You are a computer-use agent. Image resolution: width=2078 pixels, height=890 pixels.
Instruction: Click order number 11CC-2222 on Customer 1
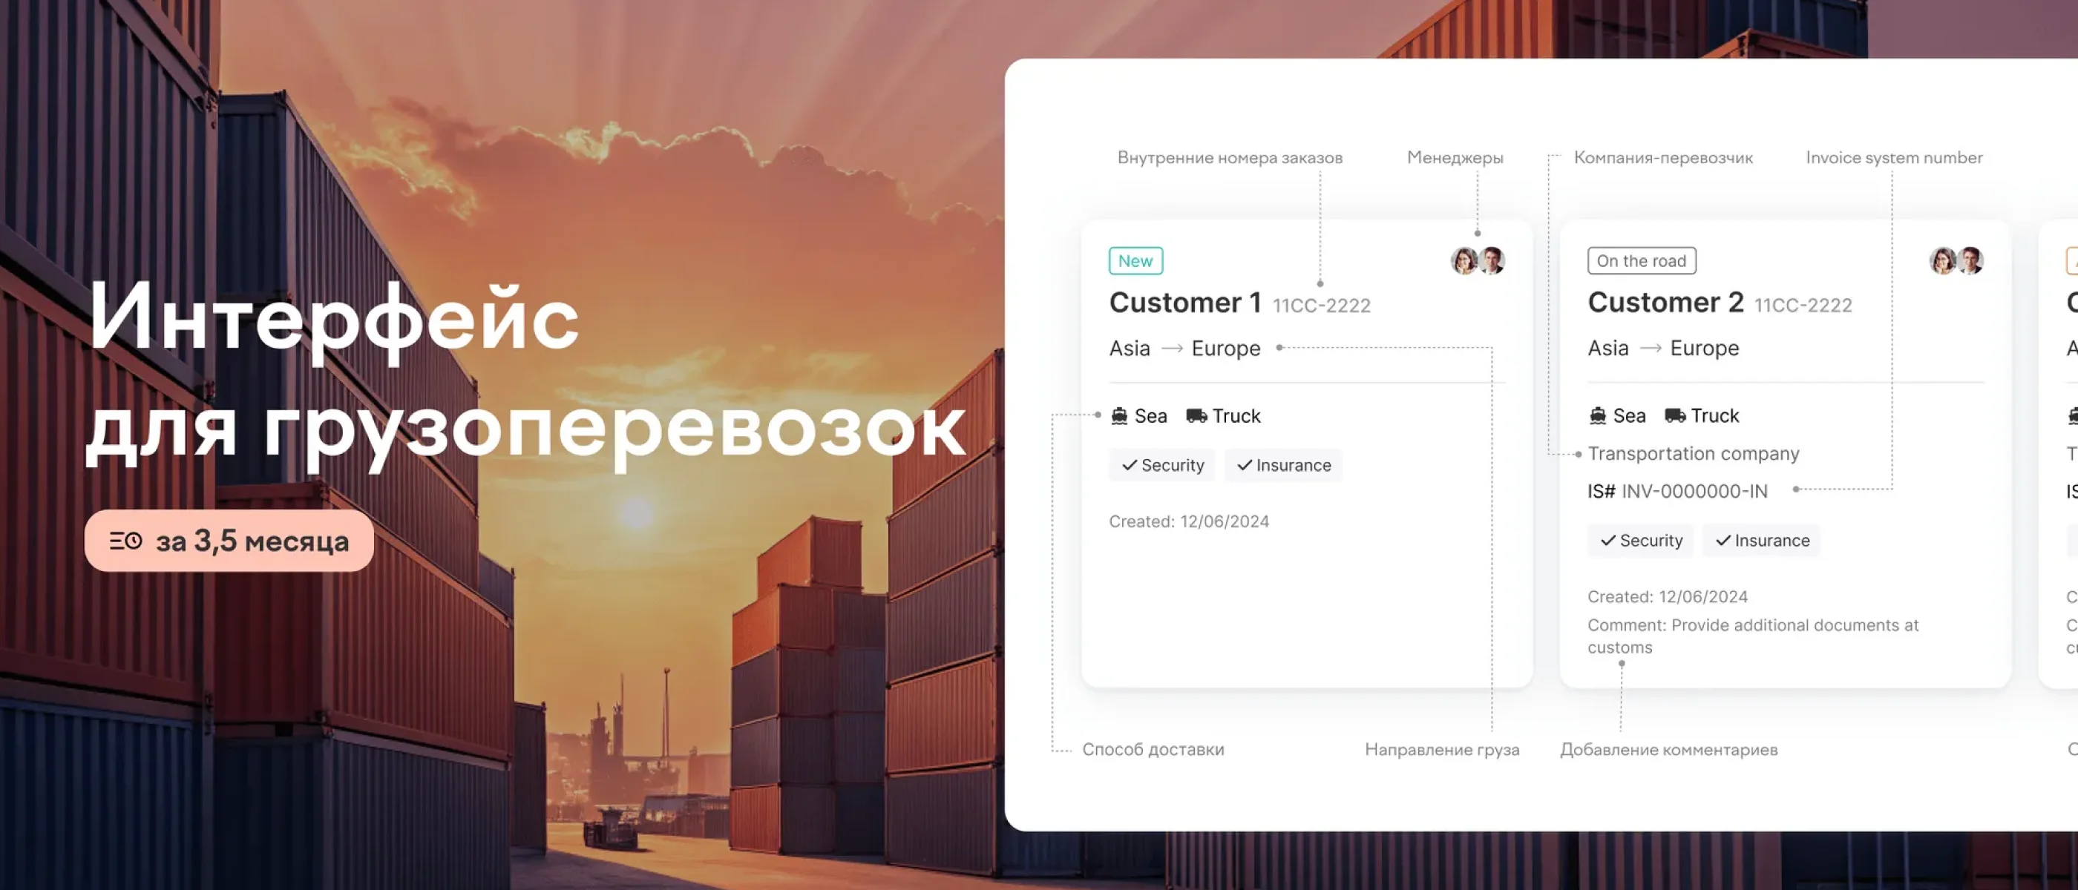(x=1320, y=305)
